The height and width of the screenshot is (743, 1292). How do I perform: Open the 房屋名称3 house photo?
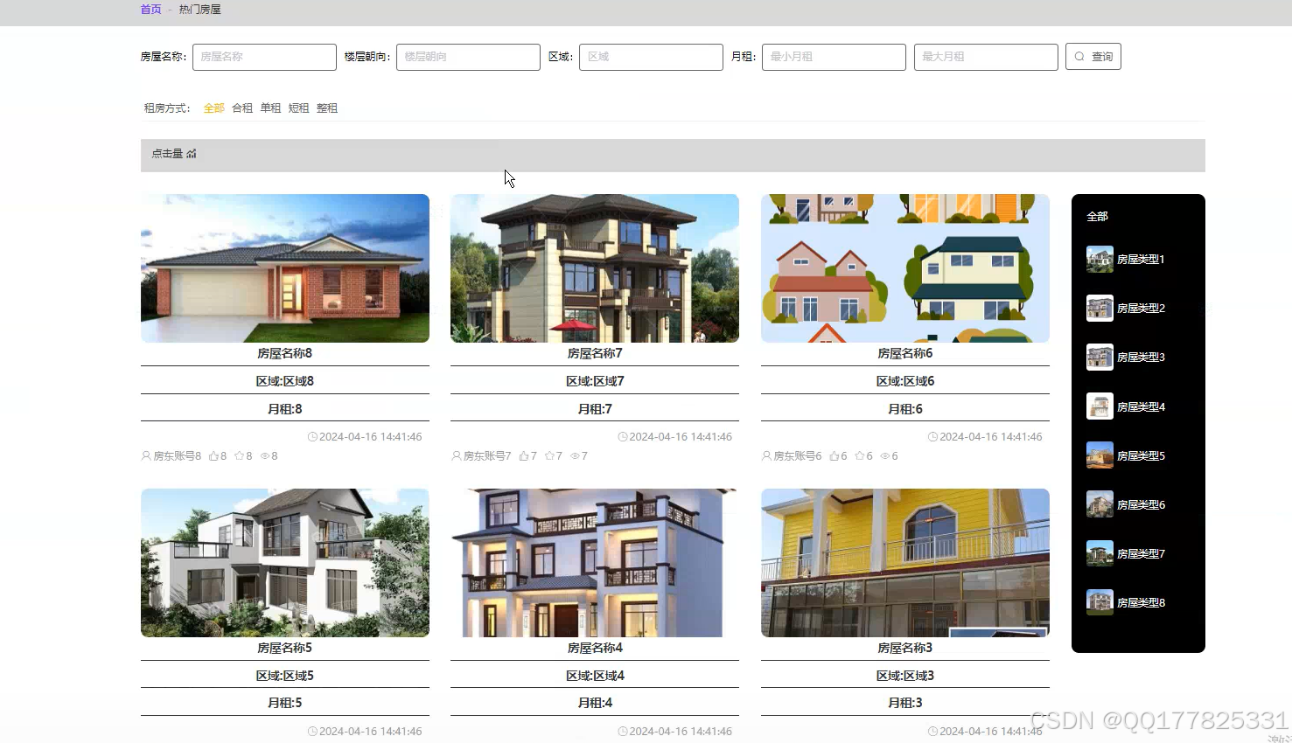tap(905, 563)
